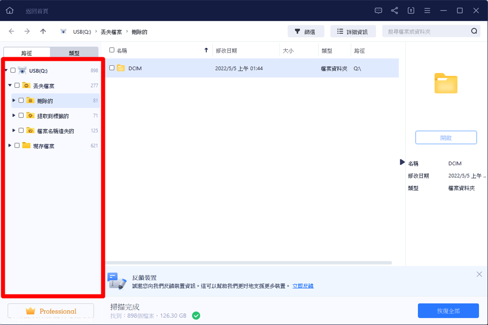Click the horizontal scrollbar under file list
The width and height of the screenshot is (488, 325).
click(x=249, y=263)
